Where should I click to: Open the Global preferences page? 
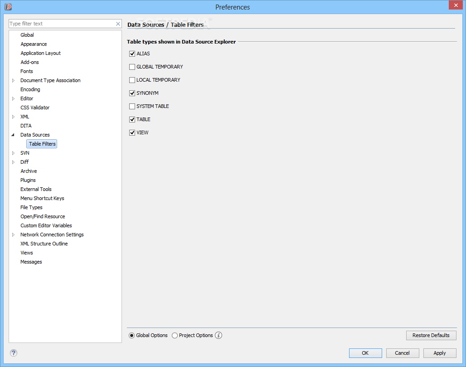(x=27, y=35)
